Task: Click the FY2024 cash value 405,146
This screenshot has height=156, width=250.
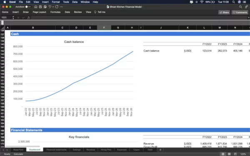Action: (x=238, y=51)
